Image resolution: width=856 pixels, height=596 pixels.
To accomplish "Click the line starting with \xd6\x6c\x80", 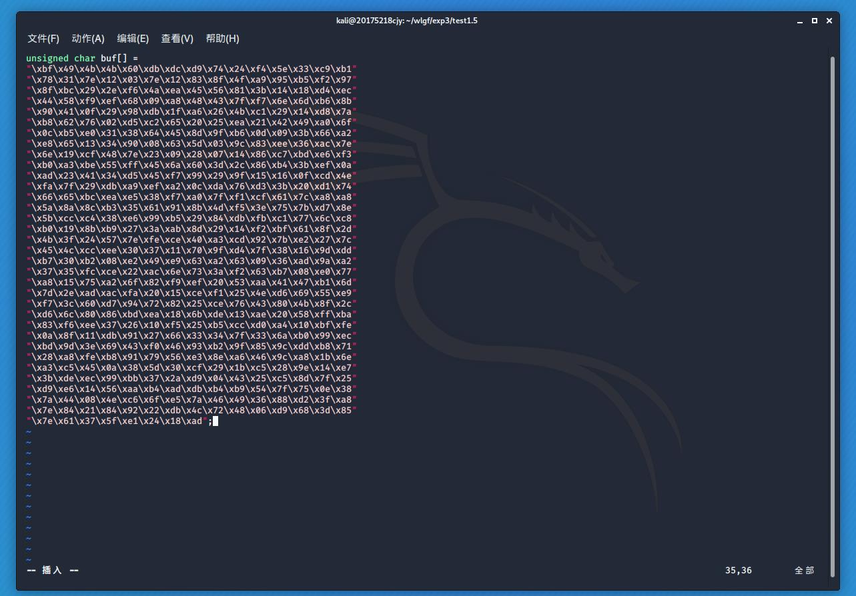I will tap(192, 315).
